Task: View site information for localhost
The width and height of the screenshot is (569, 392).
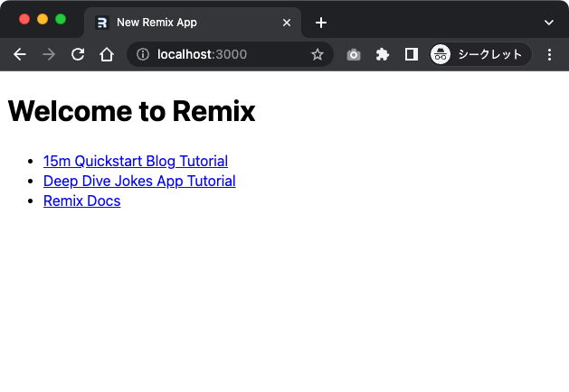Action: [x=142, y=54]
